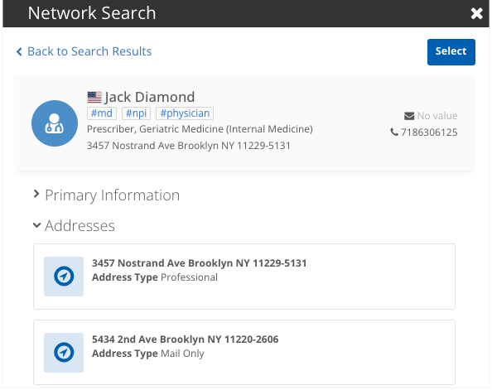Expand the Primary Information section
Viewport: 492px width, 390px height.
click(107, 195)
